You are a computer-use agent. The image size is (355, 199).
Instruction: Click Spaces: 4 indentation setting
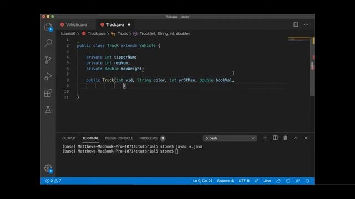click(x=225, y=181)
